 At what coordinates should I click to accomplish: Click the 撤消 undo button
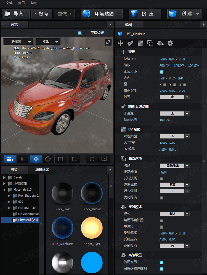[42, 14]
